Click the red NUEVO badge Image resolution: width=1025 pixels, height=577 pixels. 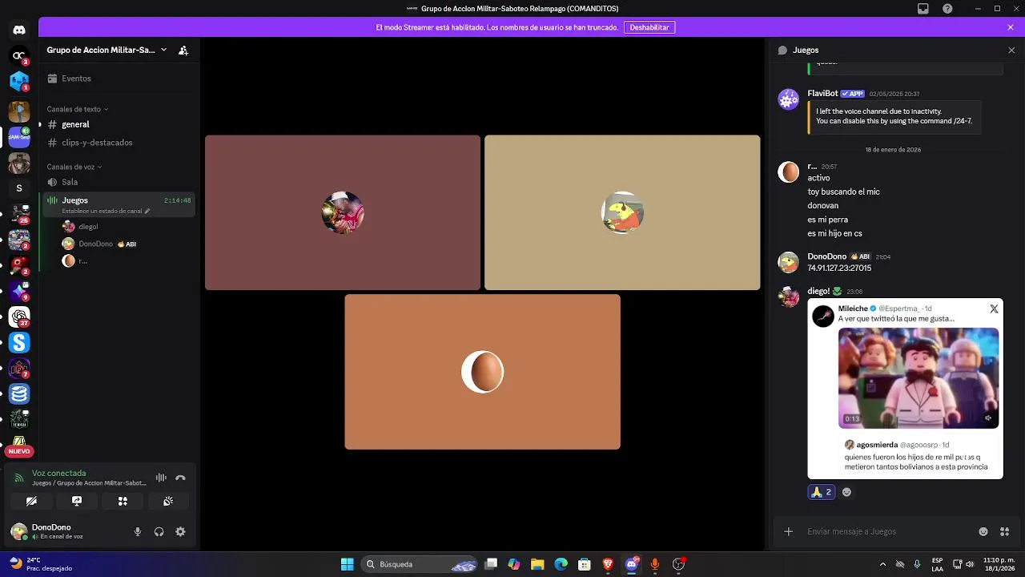19,451
